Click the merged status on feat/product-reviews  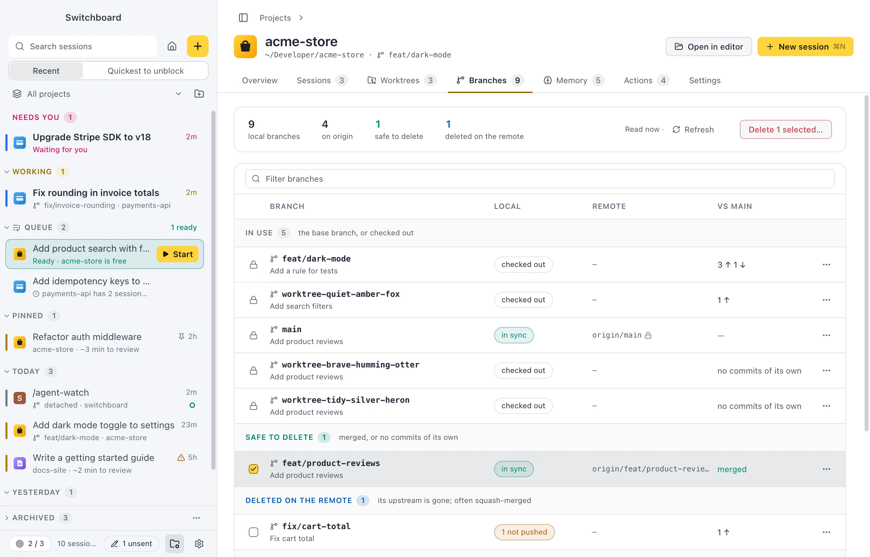(x=732, y=469)
